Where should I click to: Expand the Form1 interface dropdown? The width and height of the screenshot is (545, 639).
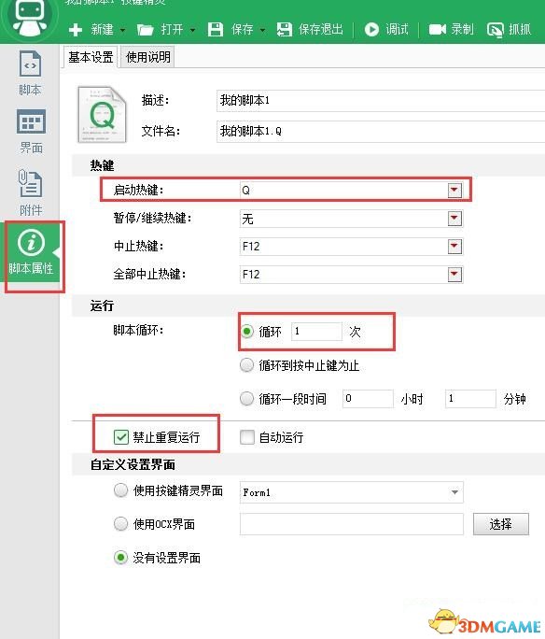[x=454, y=492]
